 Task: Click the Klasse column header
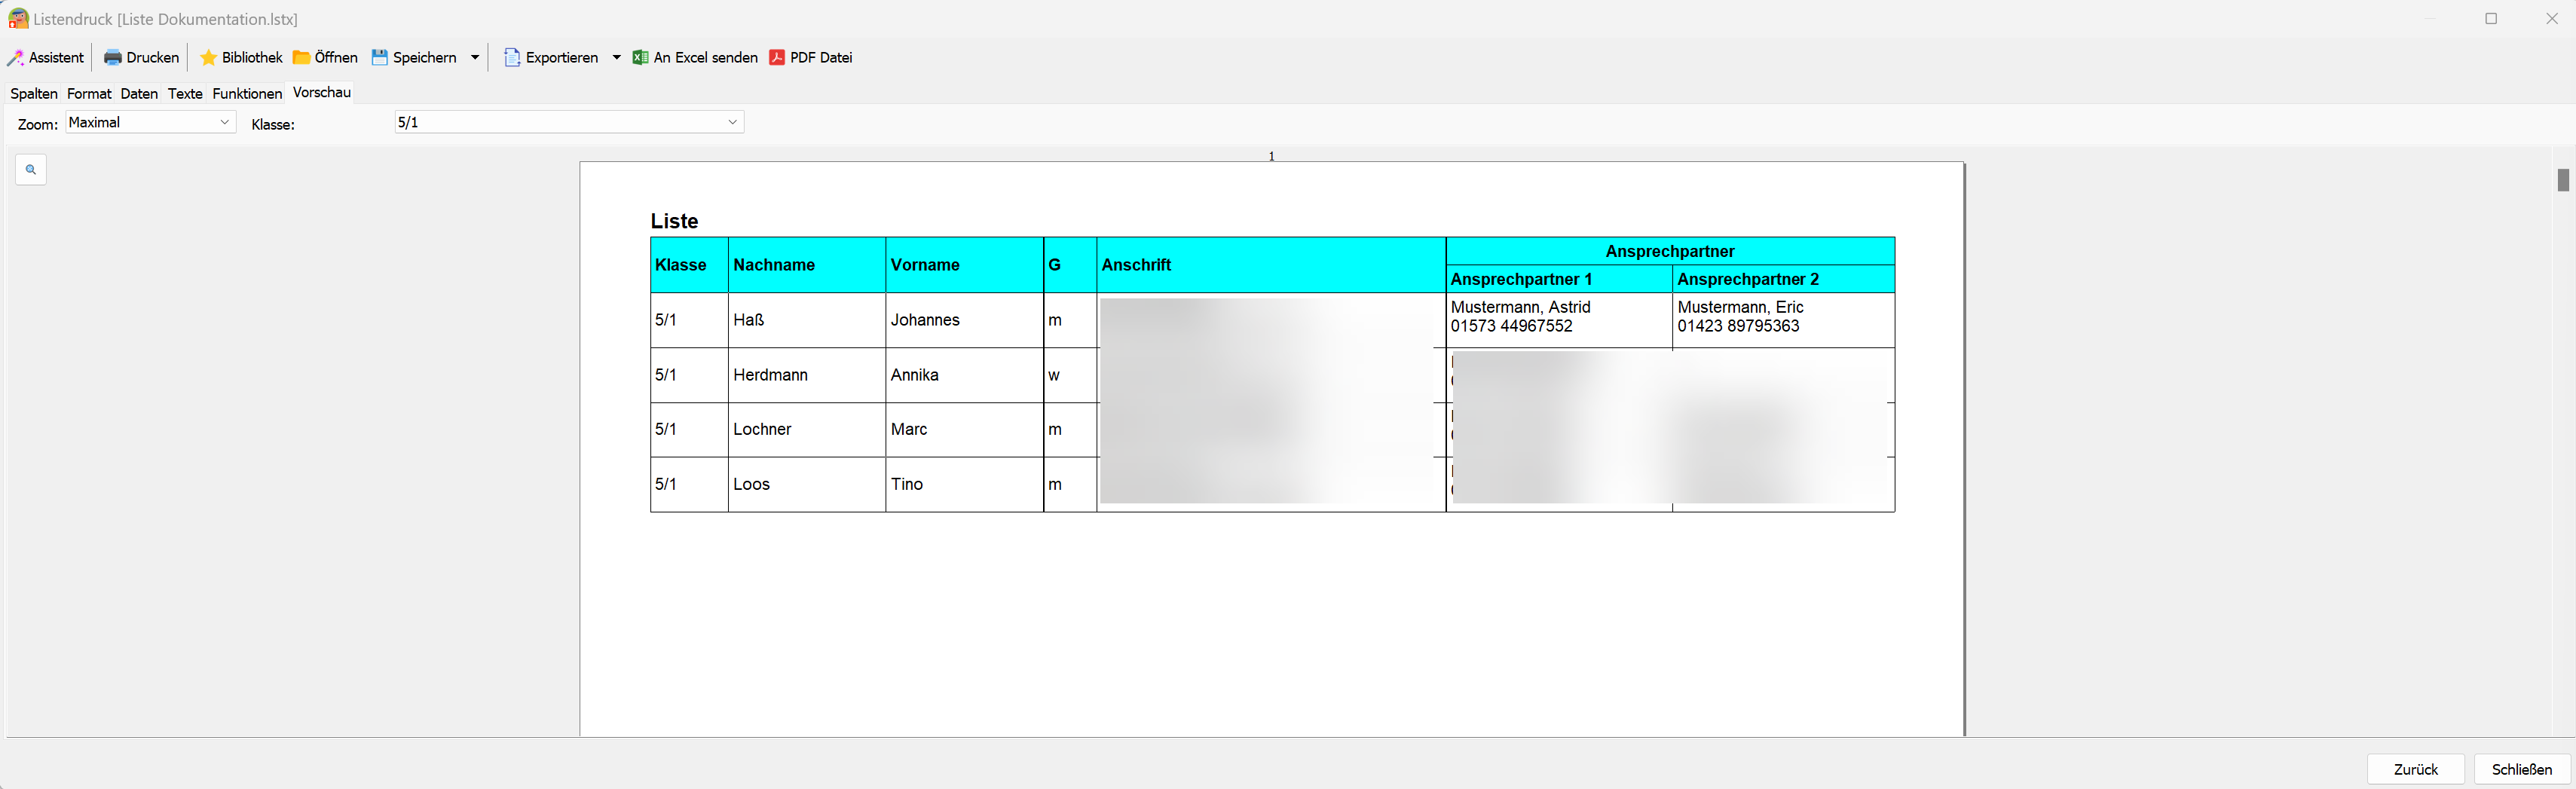[x=689, y=265]
